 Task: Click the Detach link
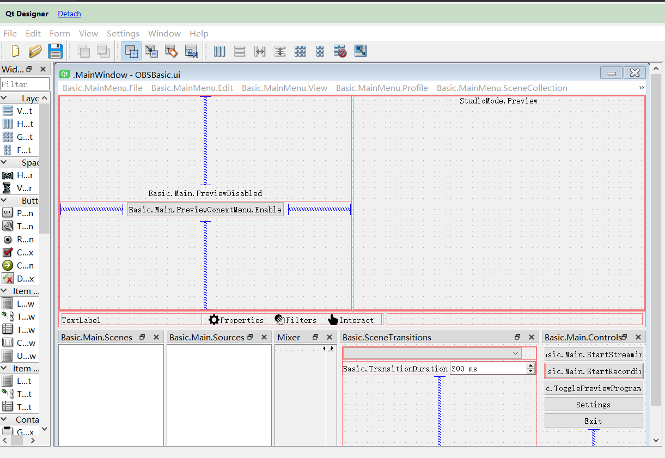(x=69, y=14)
